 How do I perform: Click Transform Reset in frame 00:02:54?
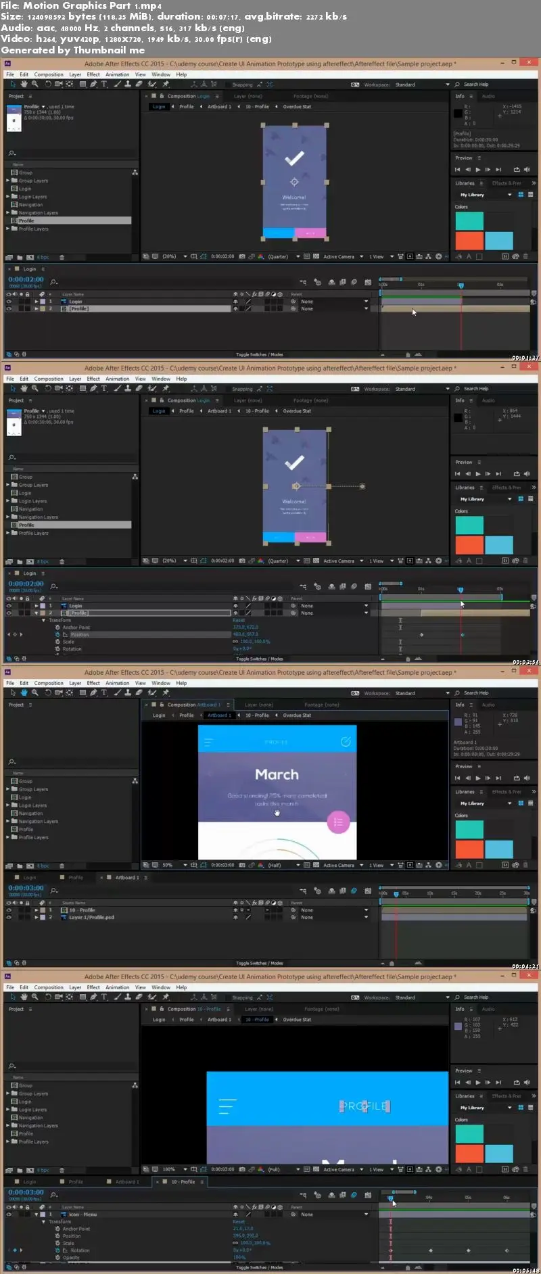(239, 620)
